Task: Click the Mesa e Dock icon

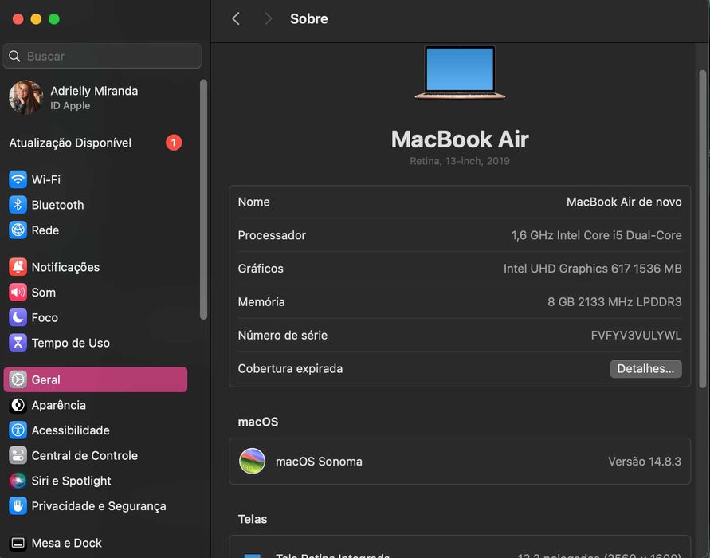Action: (x=18, y=543)
